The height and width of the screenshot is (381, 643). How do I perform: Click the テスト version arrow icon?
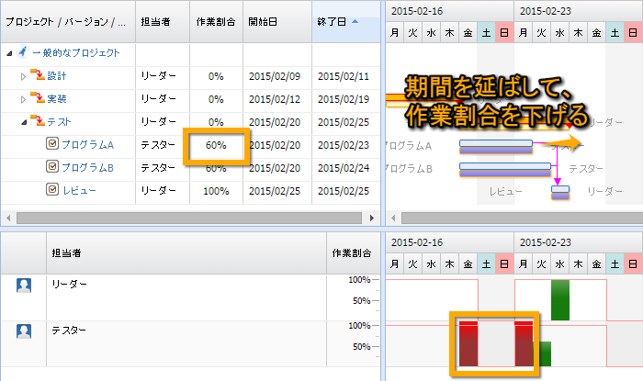point(38,121)
